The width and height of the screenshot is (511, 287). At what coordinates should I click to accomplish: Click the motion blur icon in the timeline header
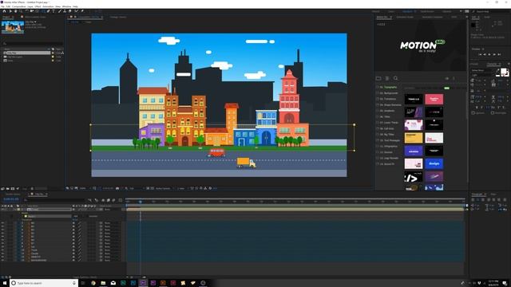(113, 200)
